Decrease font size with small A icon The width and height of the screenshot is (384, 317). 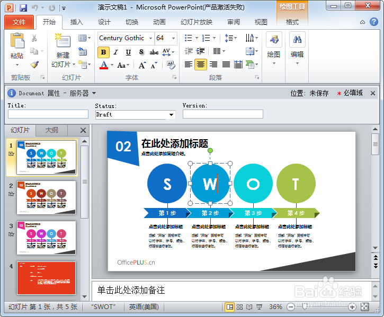click(x=154, y=66)
